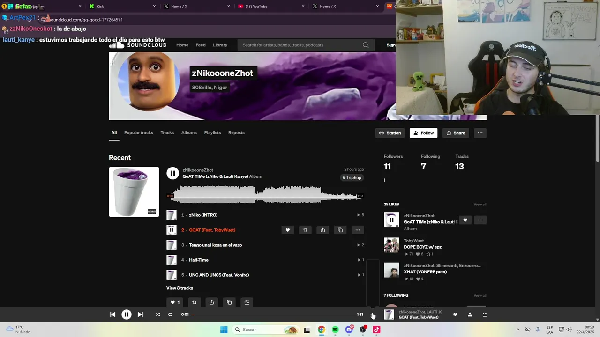
Task: Click the SoundCloud logo
Action: point(138,45)
